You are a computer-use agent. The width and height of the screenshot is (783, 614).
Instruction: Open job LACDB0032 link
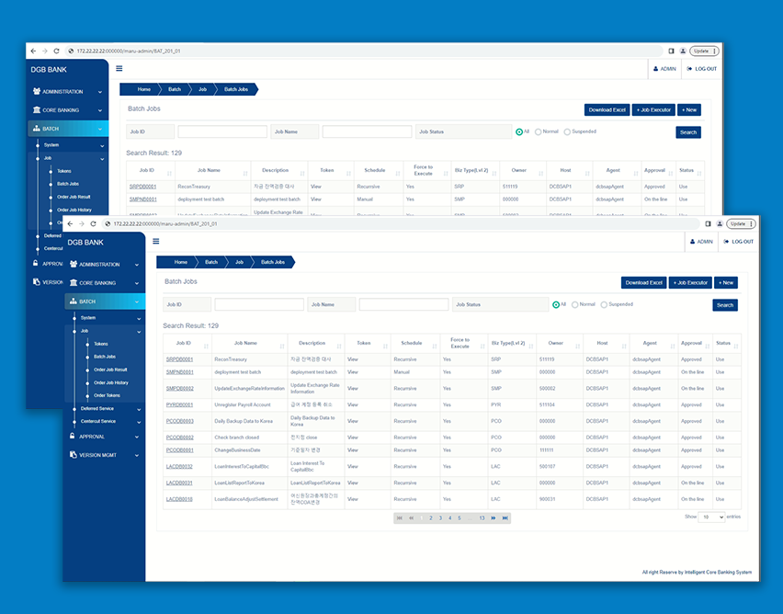[179, 467]
